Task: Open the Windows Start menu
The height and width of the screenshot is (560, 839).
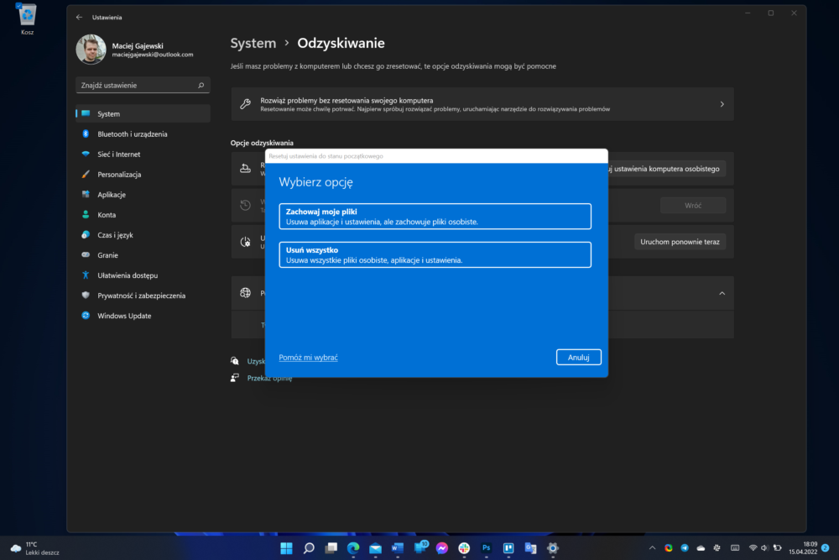Action: 286,548
